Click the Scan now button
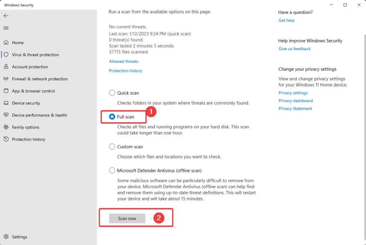This screenshot has width=366, height=245. [x=127, y=219]
